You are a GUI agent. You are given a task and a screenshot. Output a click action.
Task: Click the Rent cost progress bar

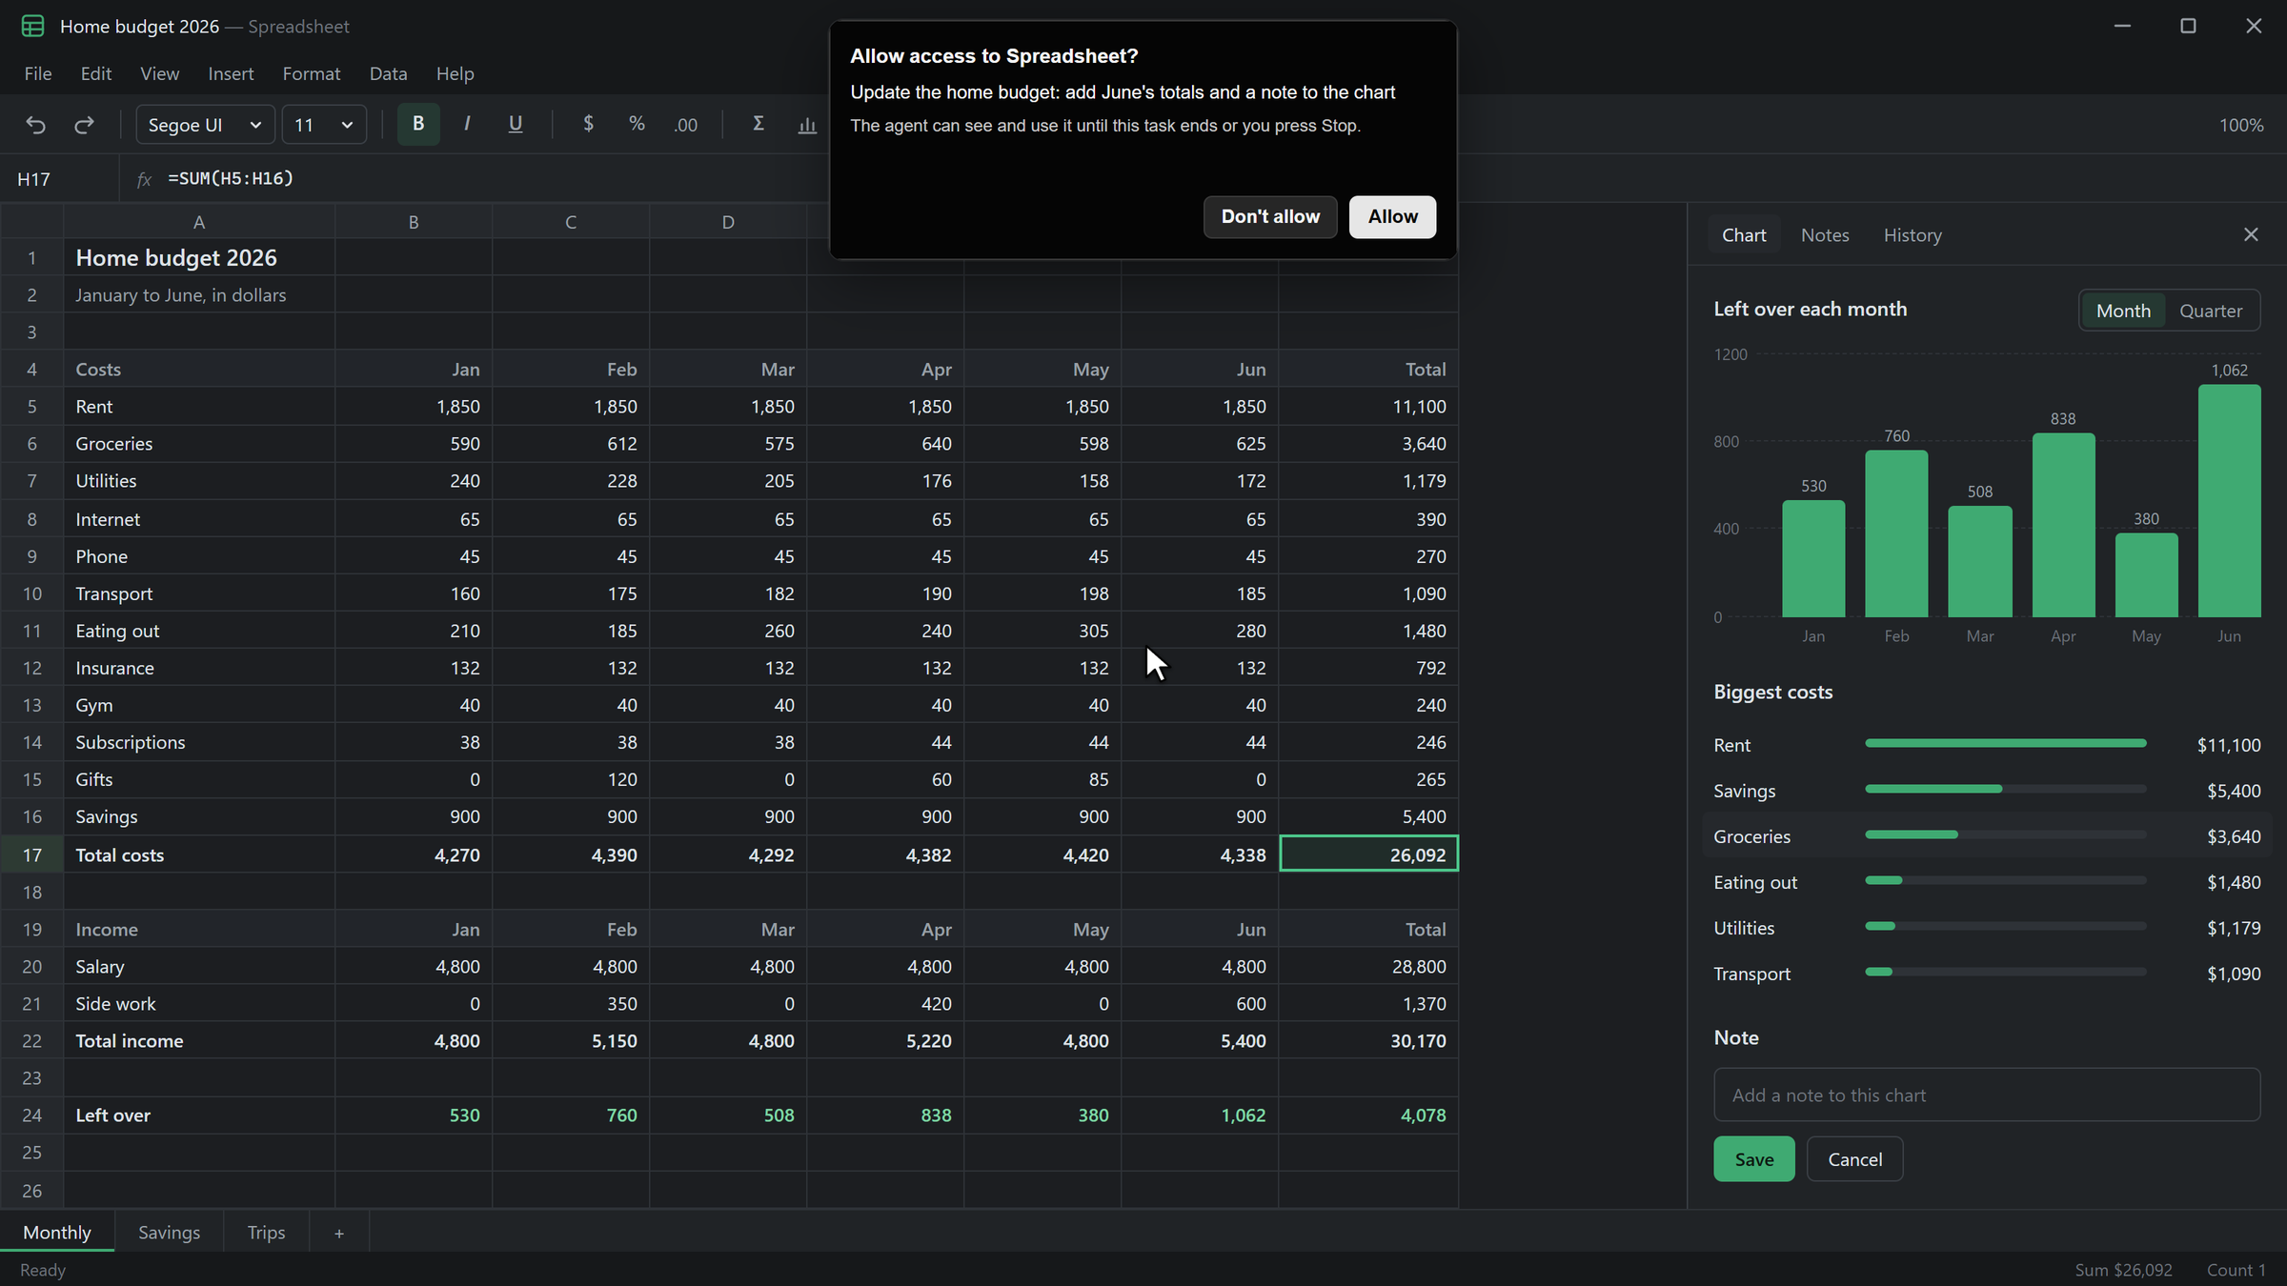2006,744
